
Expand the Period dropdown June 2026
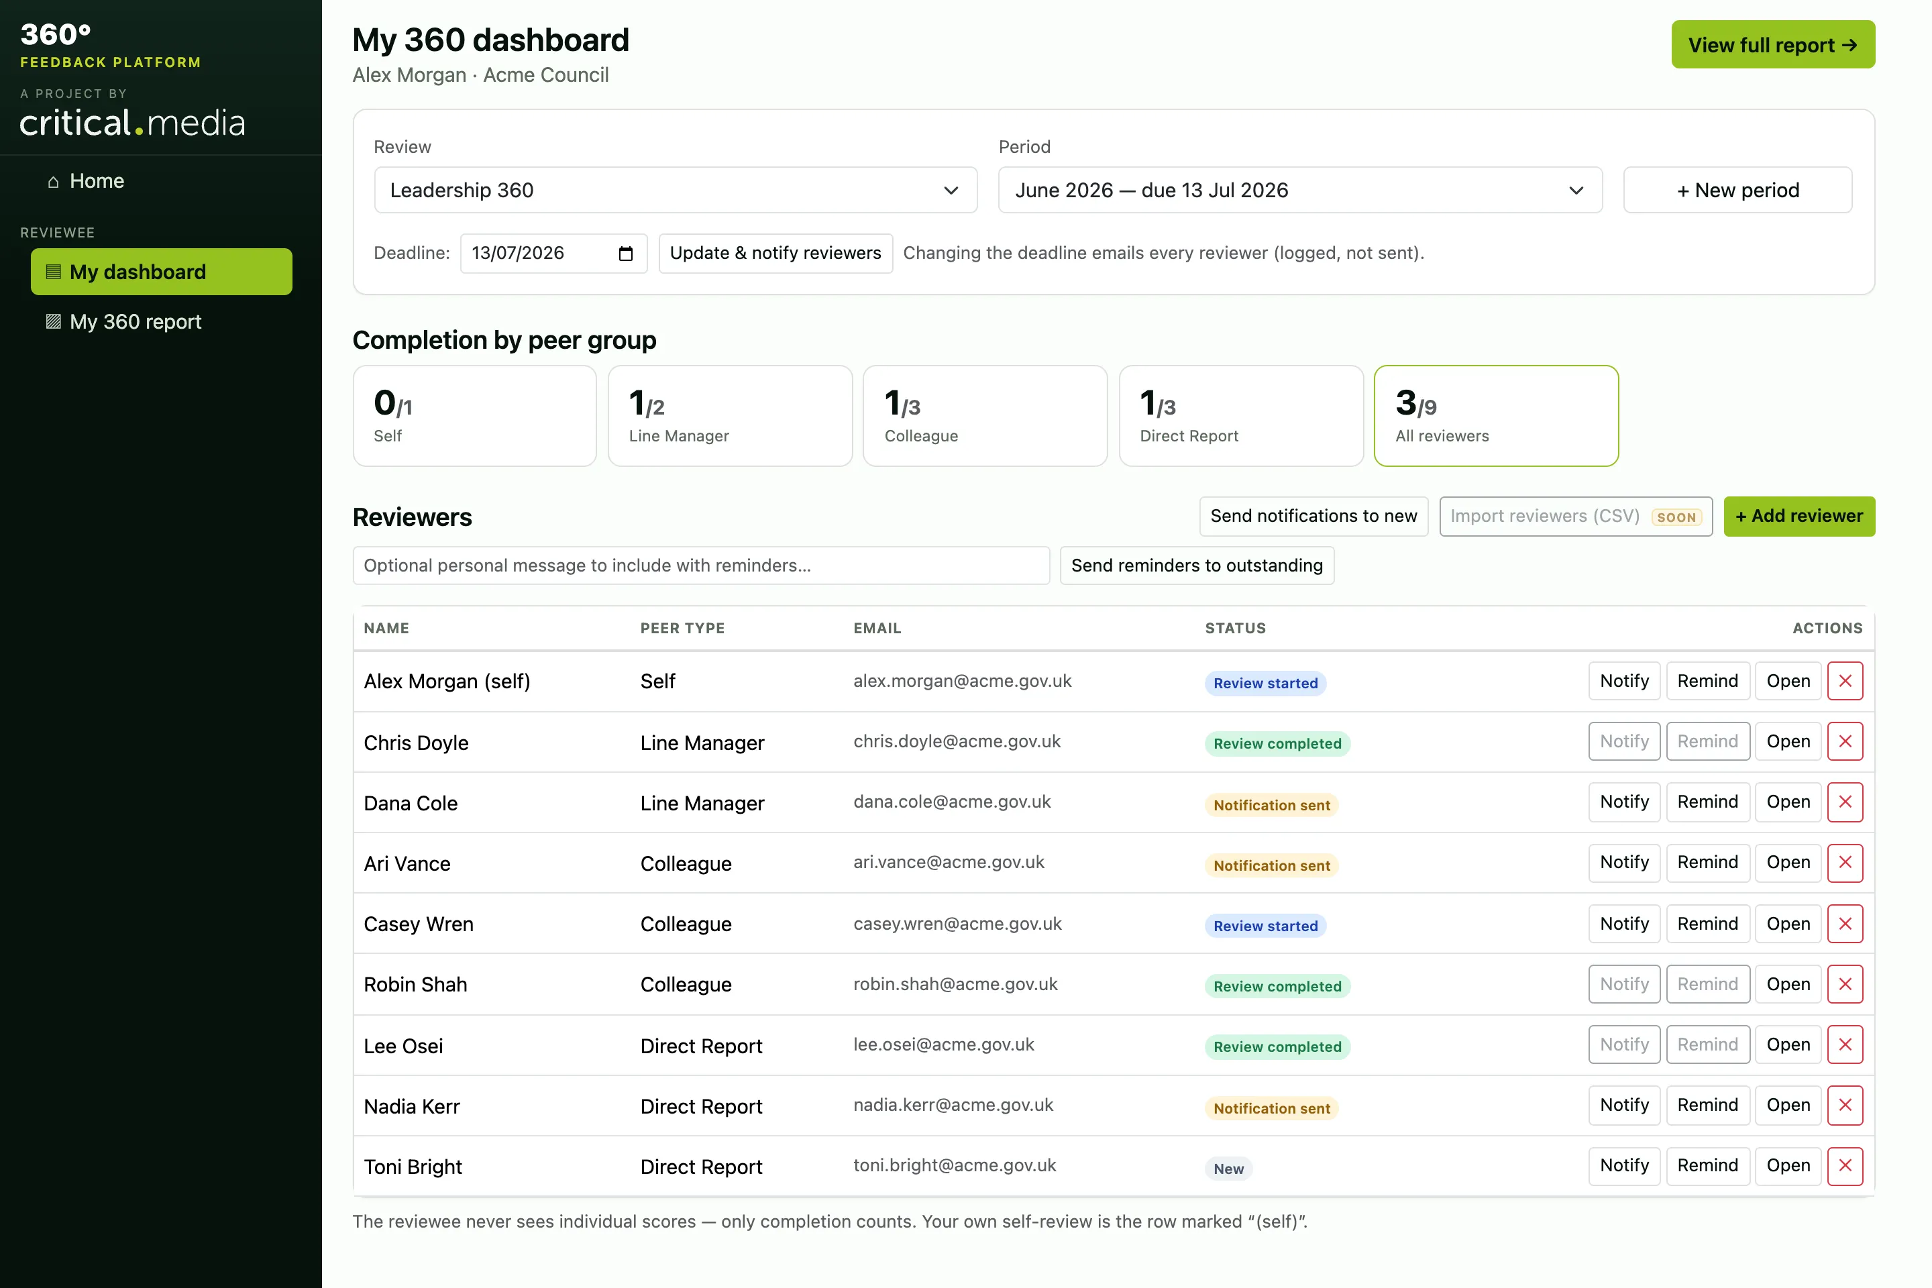pyautogui.click(x=1300, y=191)
